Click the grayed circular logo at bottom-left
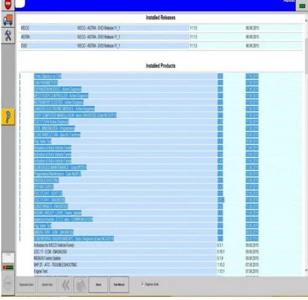308x300 pixels. [8, 283]
